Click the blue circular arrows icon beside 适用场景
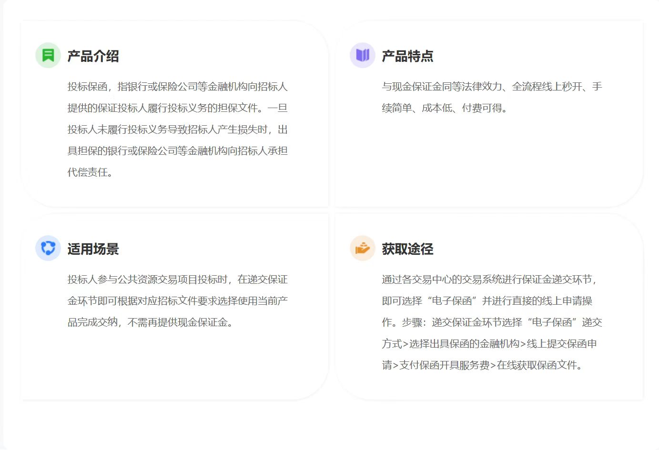Image resolution: width=659 pixels, height=450 pixels. pos(48,248)
